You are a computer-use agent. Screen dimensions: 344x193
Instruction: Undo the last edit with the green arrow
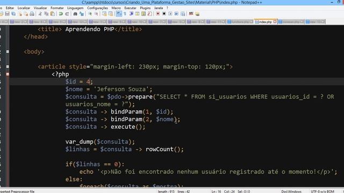click(61, 14)
